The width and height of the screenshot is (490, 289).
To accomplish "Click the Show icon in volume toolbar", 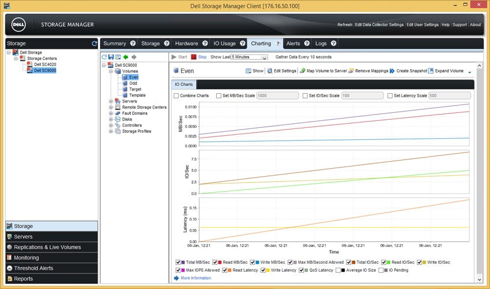I will [248, 71].
